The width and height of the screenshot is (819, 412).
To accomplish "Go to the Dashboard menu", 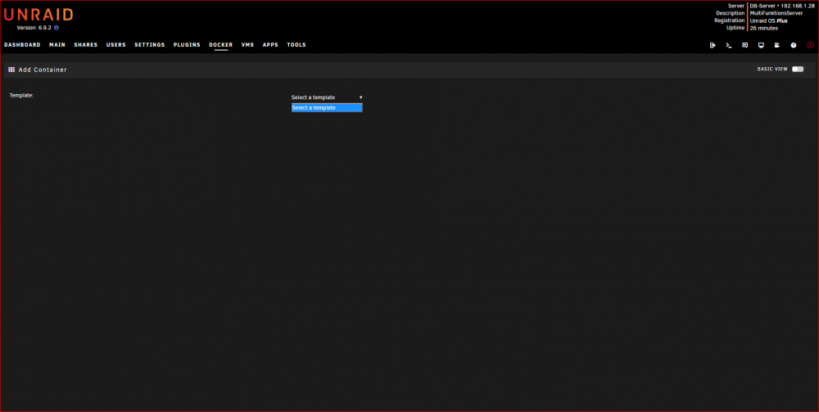I will point(22,45).
